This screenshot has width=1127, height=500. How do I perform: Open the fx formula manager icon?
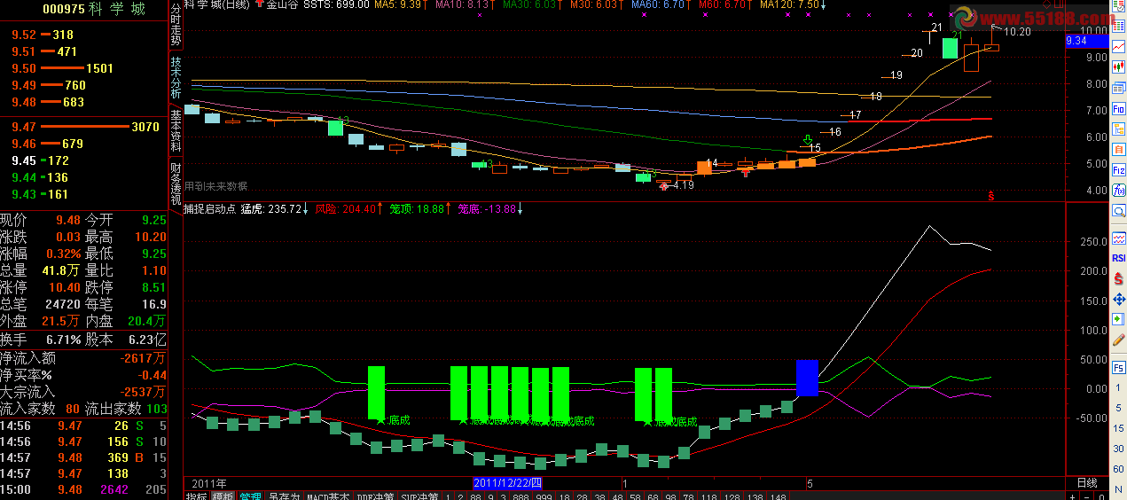1119,190
